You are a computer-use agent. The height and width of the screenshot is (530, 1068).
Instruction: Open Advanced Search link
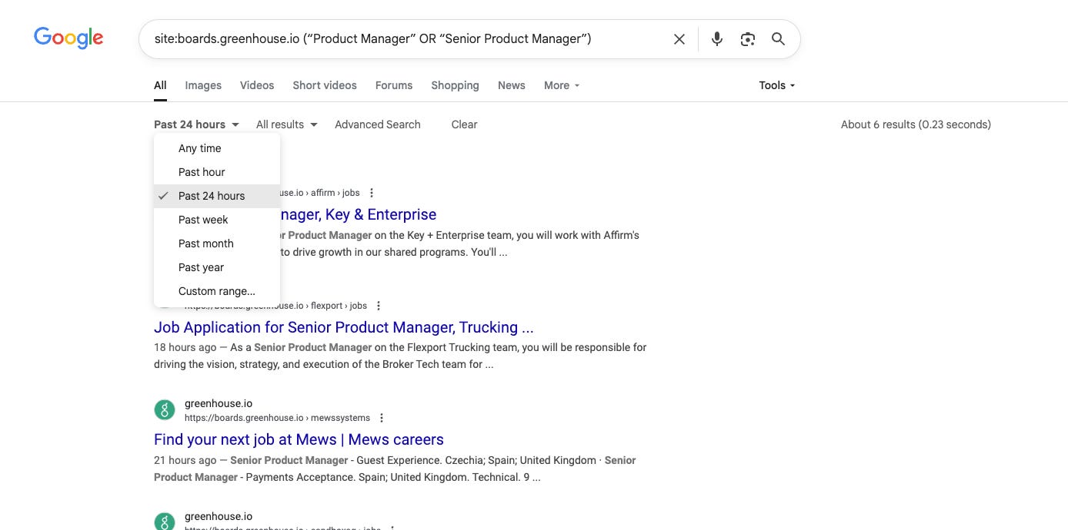(x=378, y=124)
